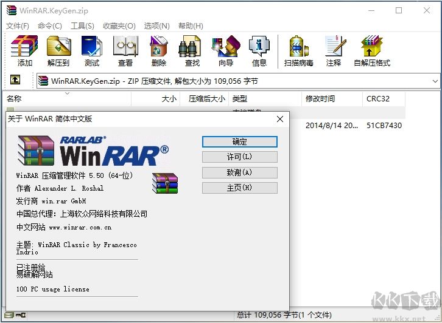This screenshot has width=442, height=323.
Task: Open the Options (选项) menu
Action: [156, 26]
